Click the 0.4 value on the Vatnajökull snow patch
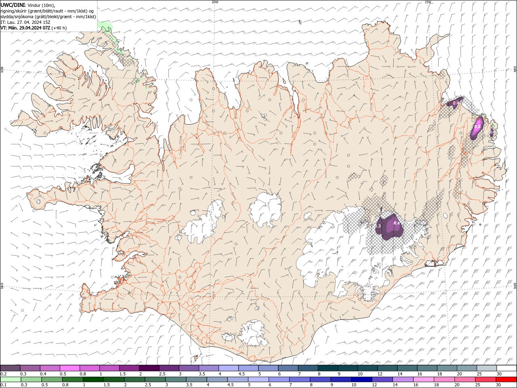 click(x=397, y=223)
